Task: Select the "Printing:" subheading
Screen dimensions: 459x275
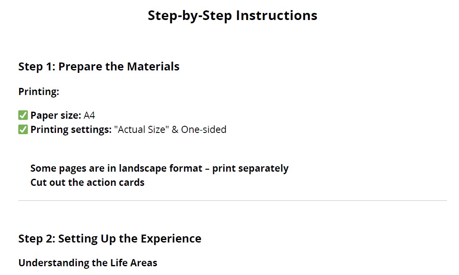Action: coord(39,92)
